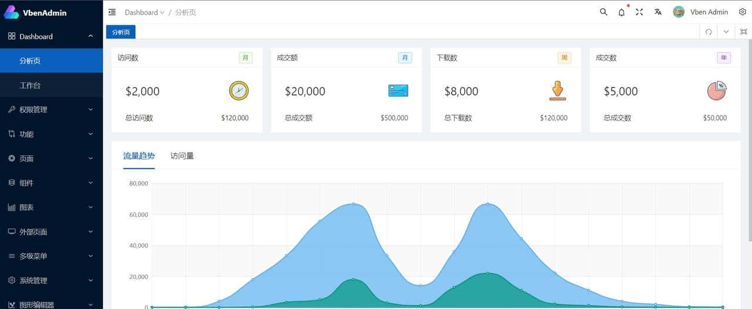This screenshot has height=309, width=752.
Task: Click the Dashboard grid icon in sidebar
Action: (12, 36)
